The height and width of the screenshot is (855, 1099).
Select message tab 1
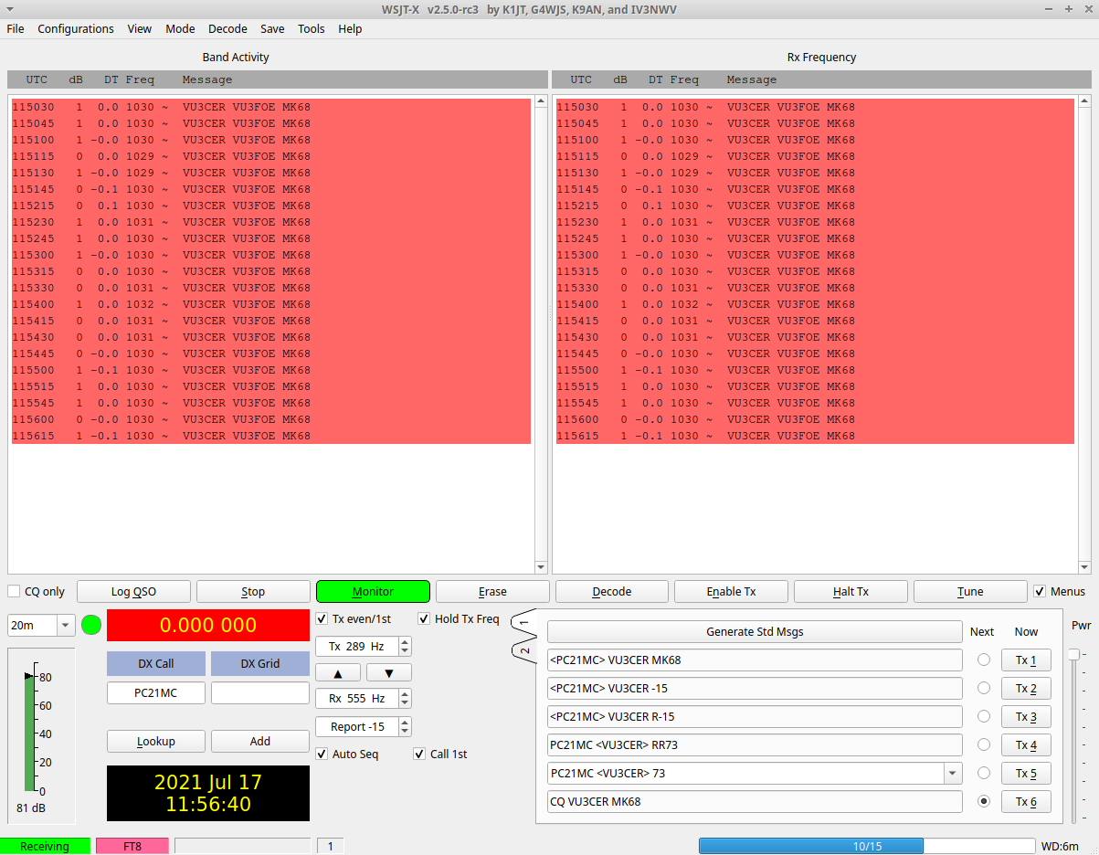click(524, 622)
